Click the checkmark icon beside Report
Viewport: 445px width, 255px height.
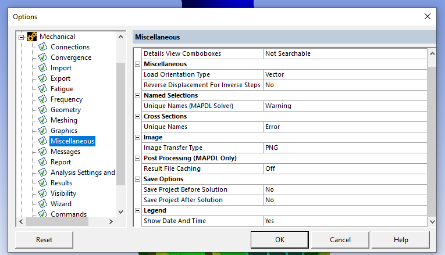point(42,162)
